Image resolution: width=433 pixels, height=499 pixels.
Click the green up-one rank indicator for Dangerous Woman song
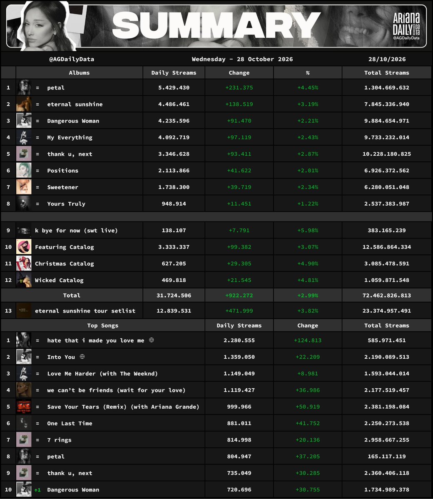[x=37, y=490]
